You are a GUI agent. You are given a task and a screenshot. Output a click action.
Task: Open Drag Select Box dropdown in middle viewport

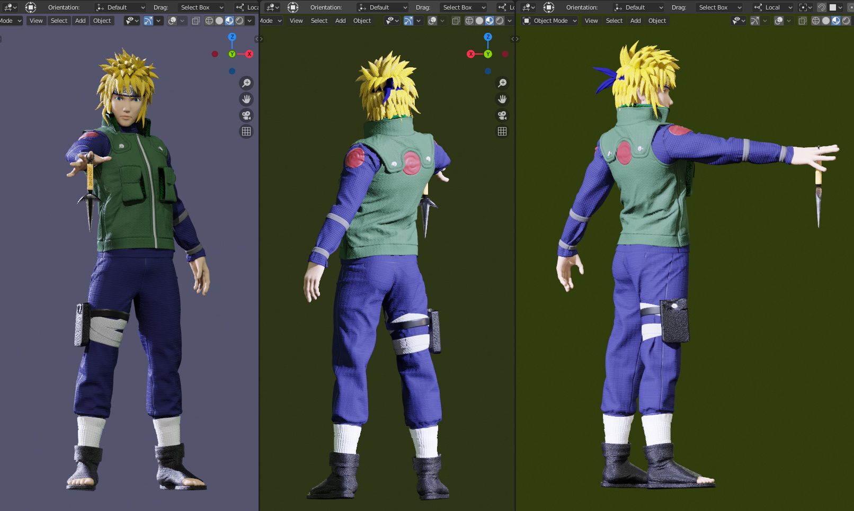coord(464,7)
